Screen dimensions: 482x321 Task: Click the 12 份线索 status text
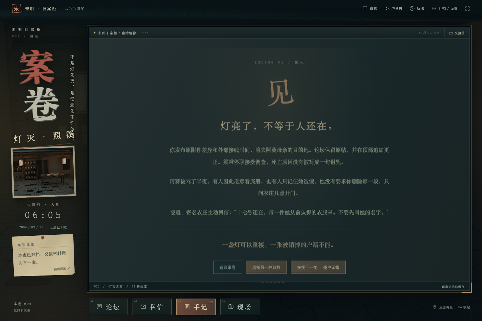[x=139, y=287]
